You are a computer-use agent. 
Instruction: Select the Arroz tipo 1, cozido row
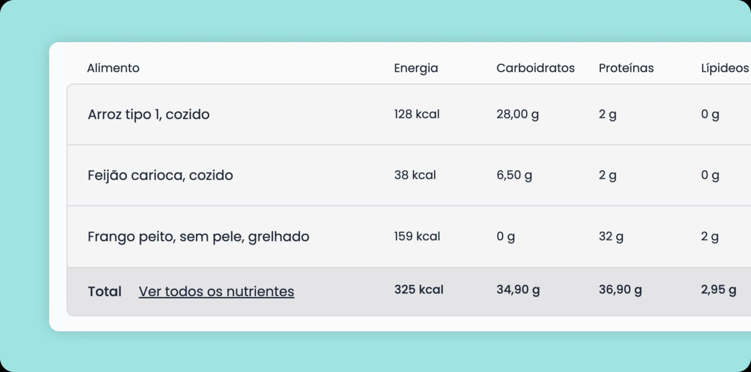tap(149, 114)
